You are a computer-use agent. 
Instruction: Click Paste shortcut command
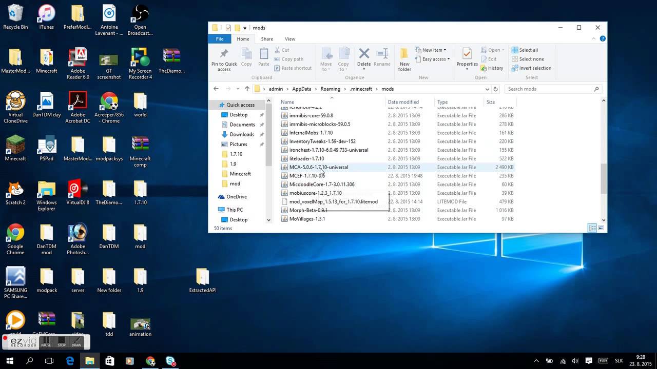pyautogui.click(x=293, y=68)
